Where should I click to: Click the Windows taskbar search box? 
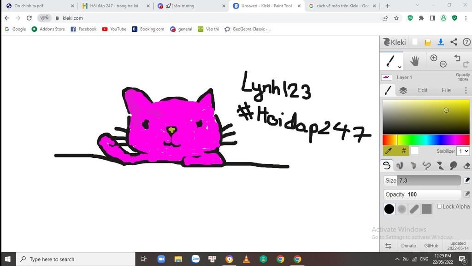pos(75,259)
